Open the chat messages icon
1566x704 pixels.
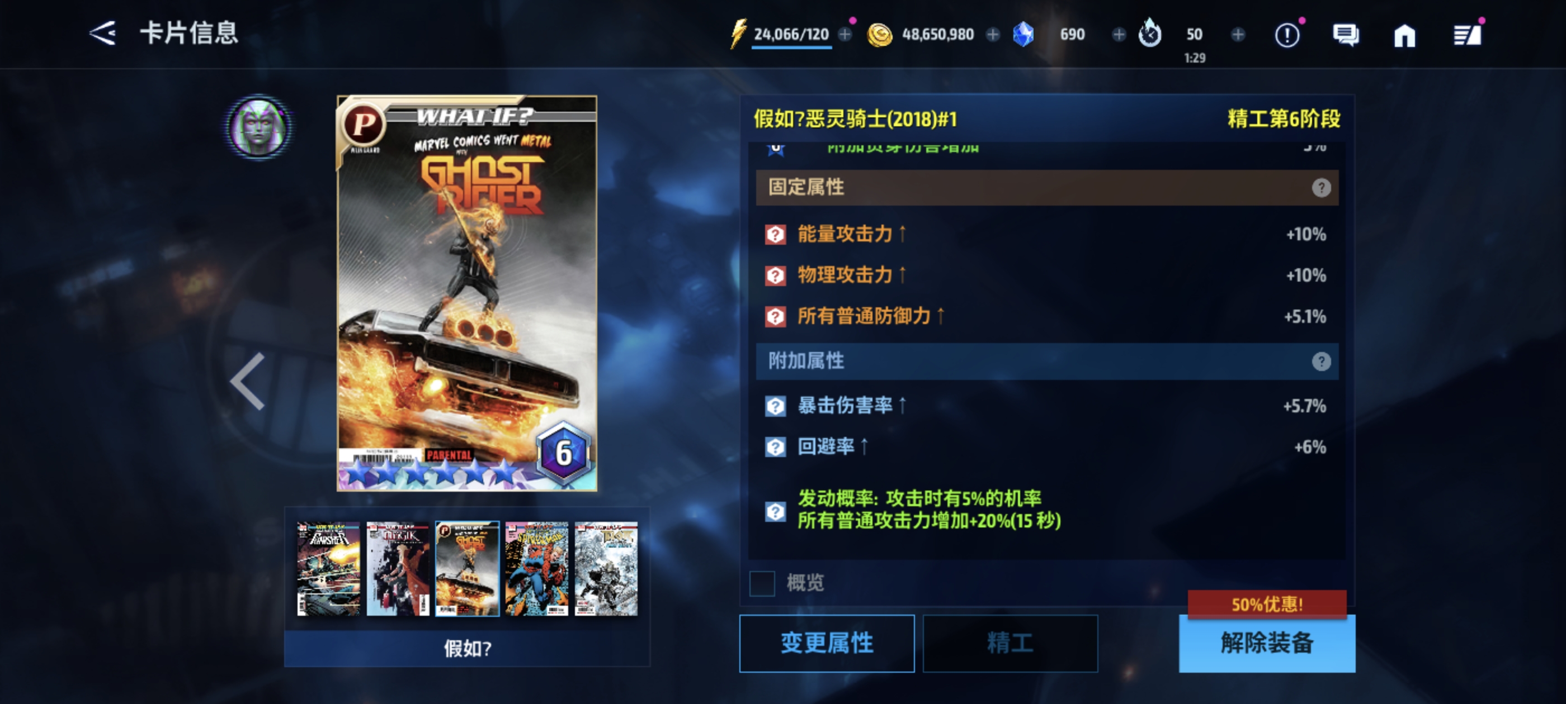point(1345,35)
